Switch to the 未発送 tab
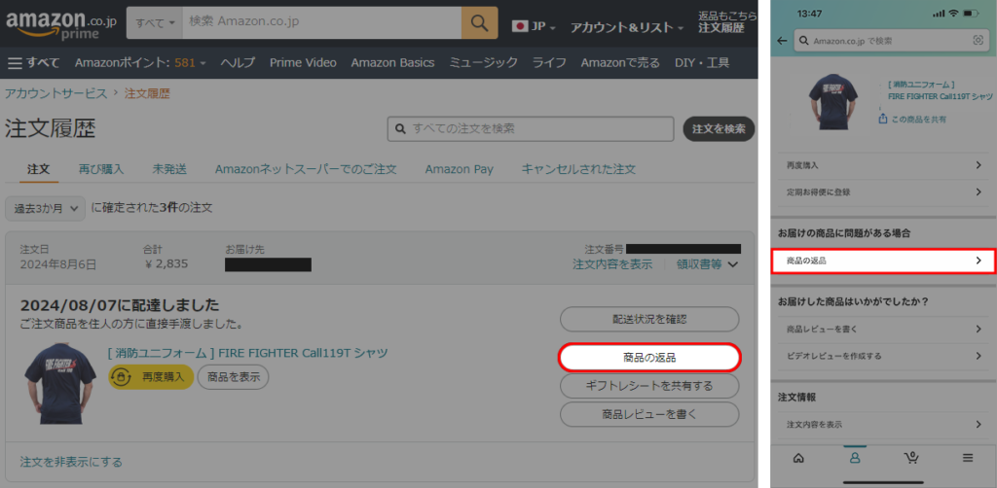Viewport: 997px width, 488px height. [x=169, y=169]
